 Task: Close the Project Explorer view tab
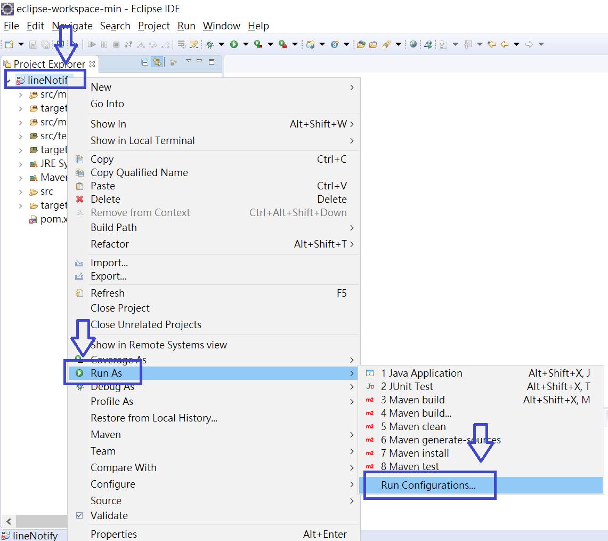[92, 63]
